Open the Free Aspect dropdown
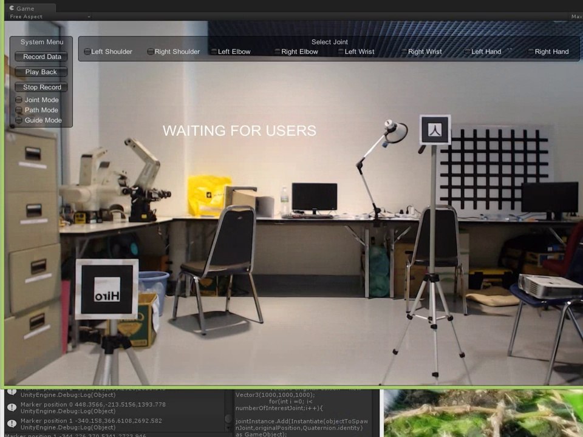Viewport: 583px width, 437px height. click(x=50, y=17)
